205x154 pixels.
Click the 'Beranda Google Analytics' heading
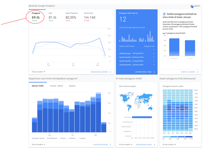pyautogui.click(x=42, y=6)
